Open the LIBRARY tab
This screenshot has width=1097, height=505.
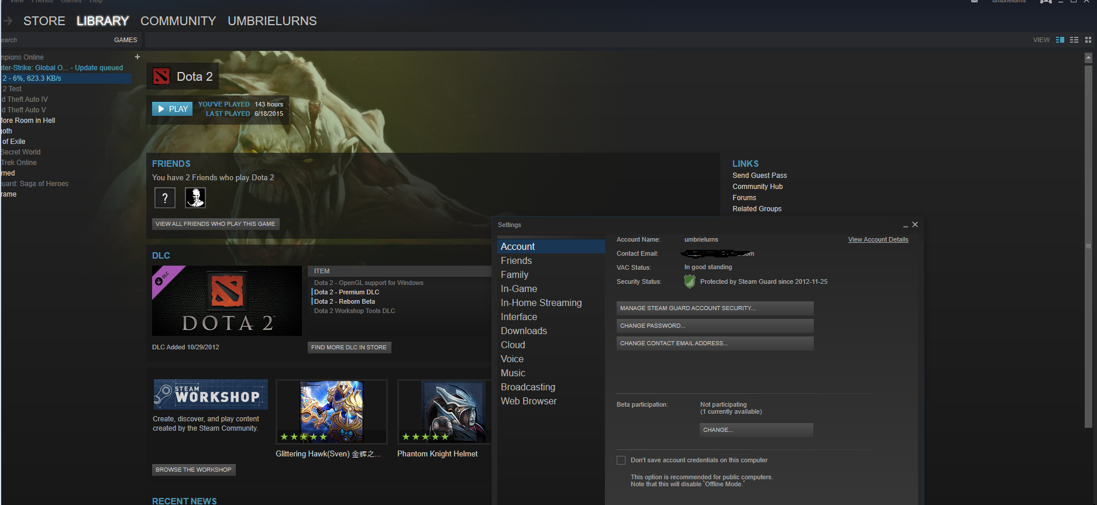tap(103, 21)
